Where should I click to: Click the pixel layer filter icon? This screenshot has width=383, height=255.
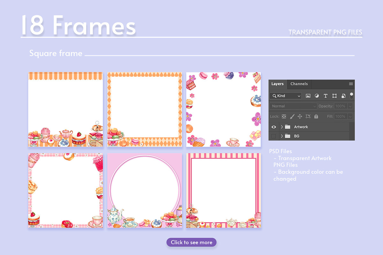coord(308,96)
